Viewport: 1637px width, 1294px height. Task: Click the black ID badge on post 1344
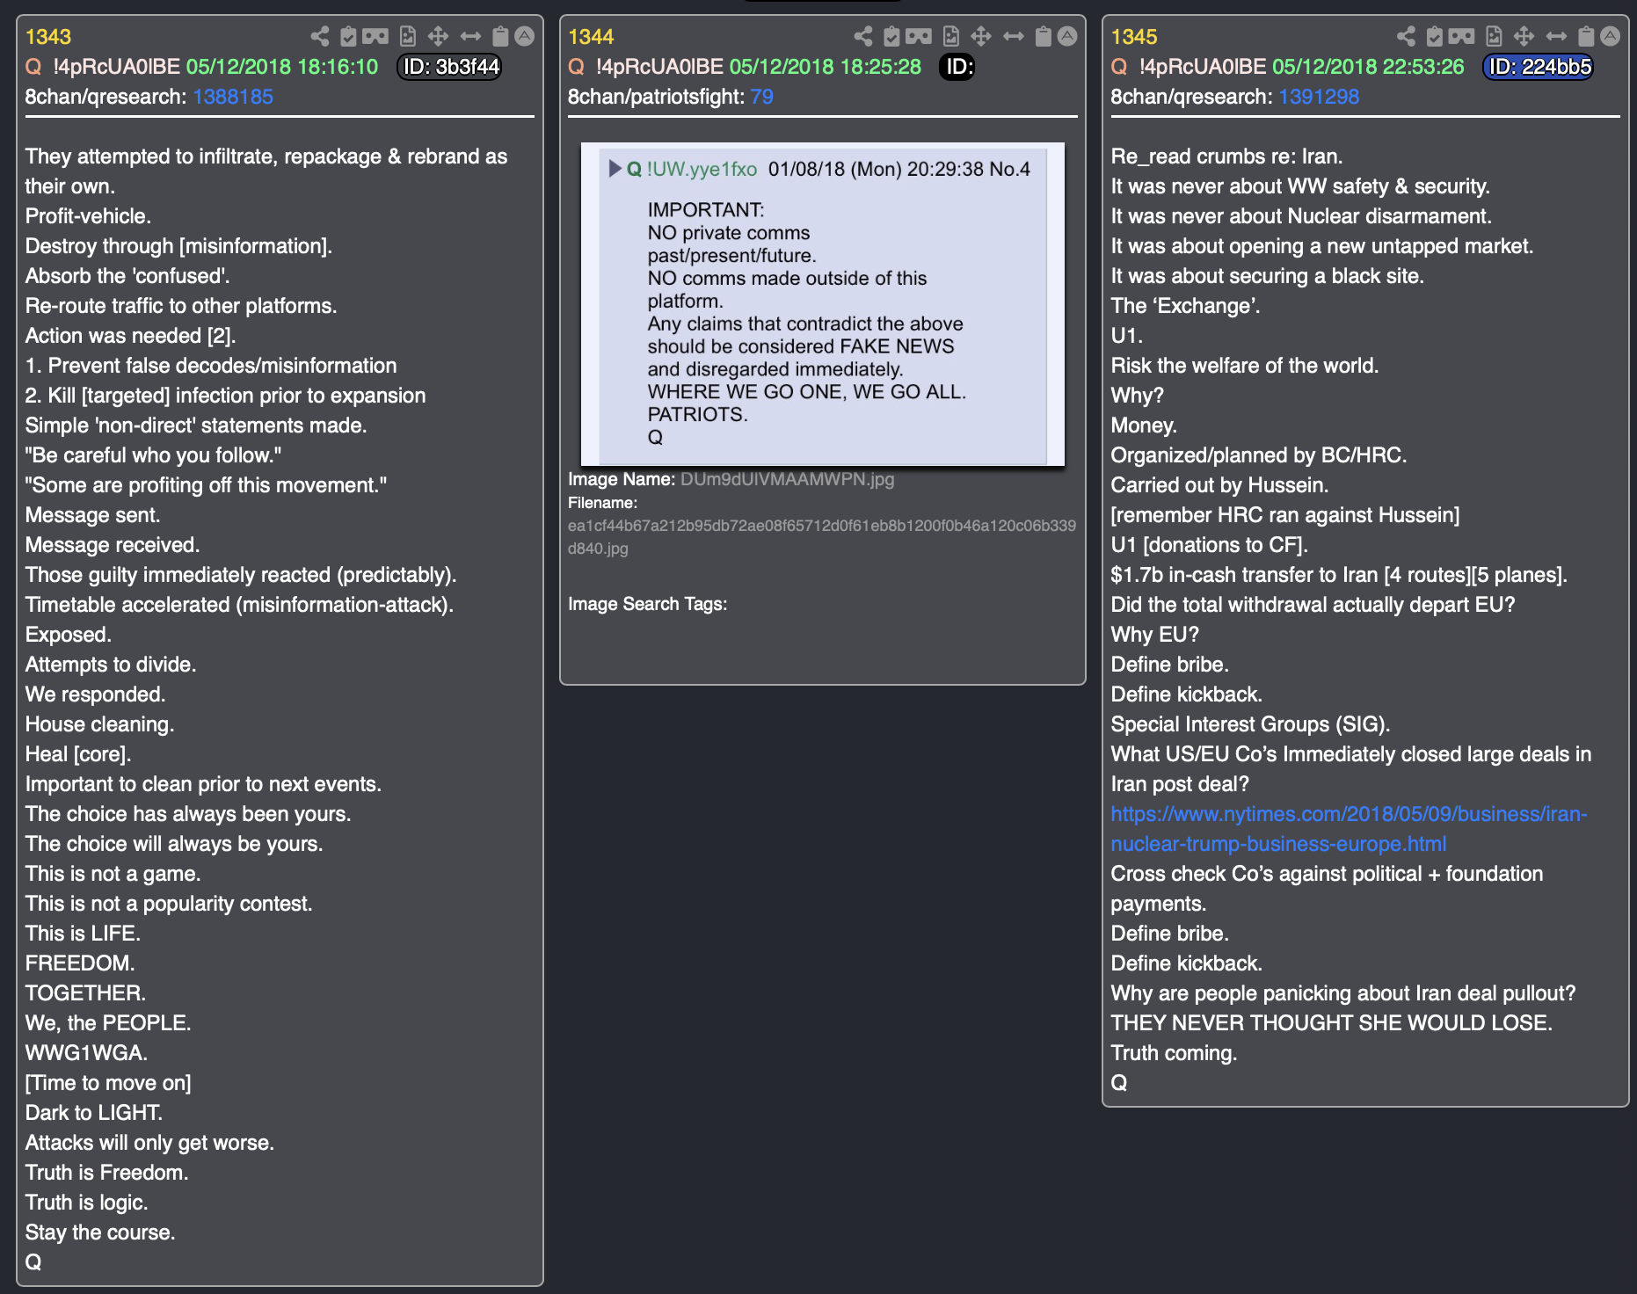point(957,67)
